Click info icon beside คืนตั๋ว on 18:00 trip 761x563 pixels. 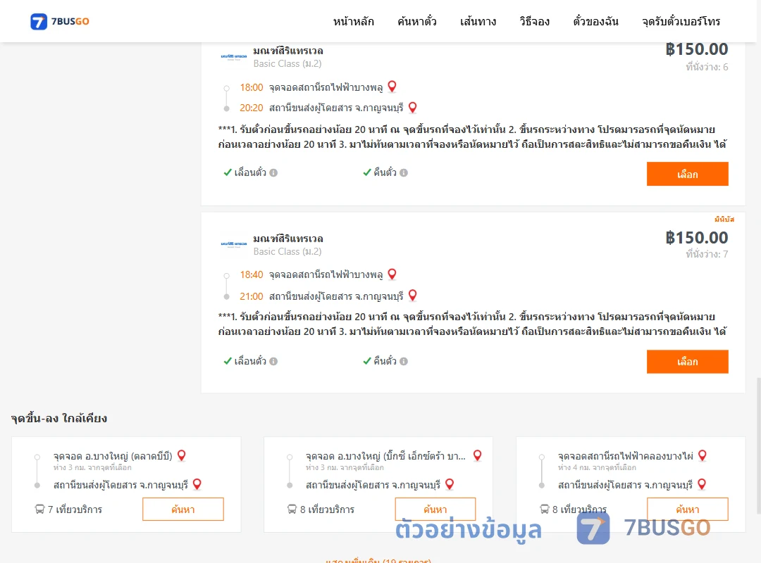(x=404, y=172)
